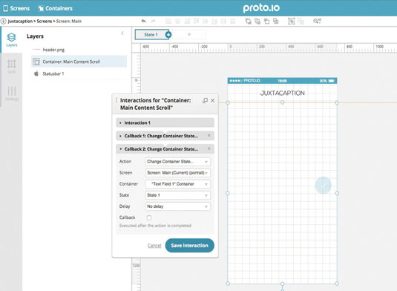This screenshot has width=397, height=291.
Task: Switch to the Containers tab
Action: pos(55,8)
